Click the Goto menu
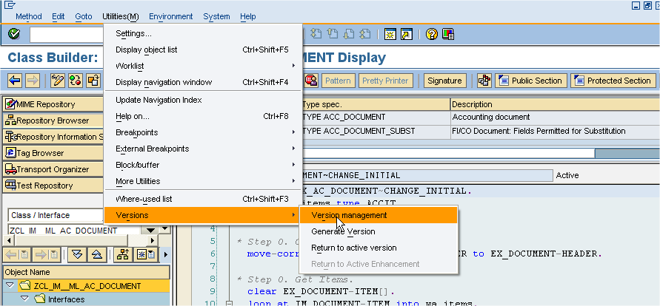Image resolution: width=660 pixels, height=306 pixels. tap(84, 17)
